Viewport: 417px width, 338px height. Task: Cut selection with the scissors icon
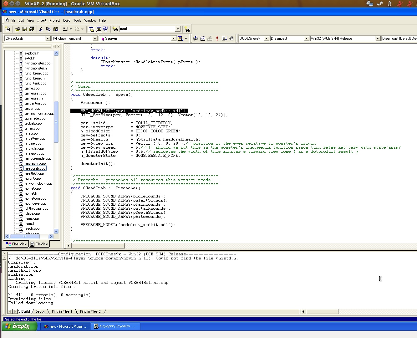click(x=41, y=29)
